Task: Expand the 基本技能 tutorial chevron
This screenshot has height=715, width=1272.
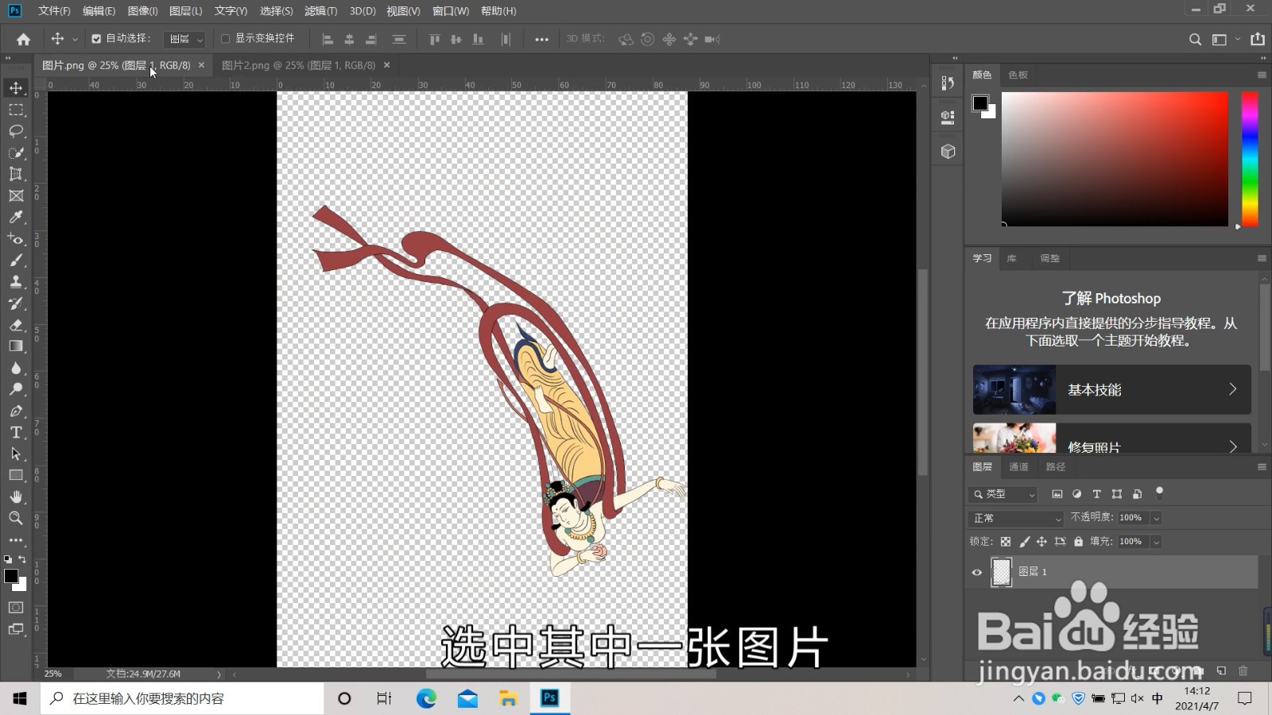Action: coord(1233,389)
